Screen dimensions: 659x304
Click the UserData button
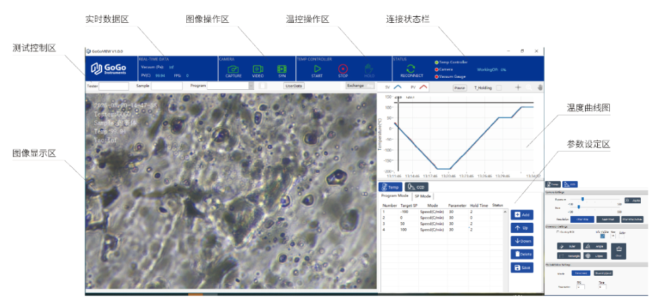pyautogui.click(x=294, y=86)
